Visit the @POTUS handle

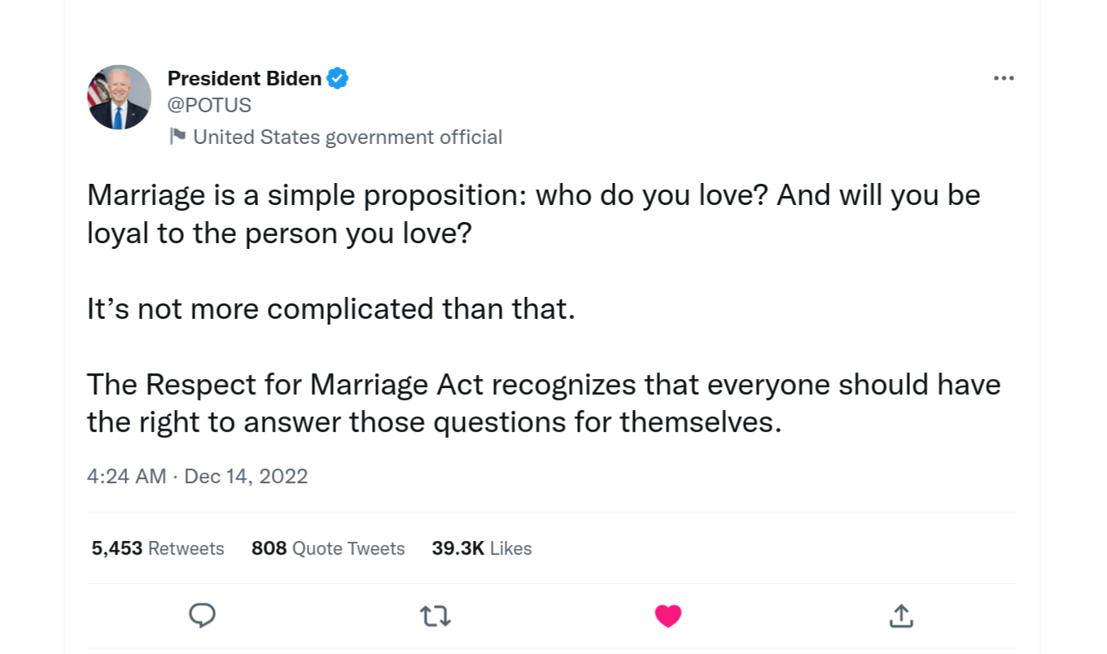209,105
